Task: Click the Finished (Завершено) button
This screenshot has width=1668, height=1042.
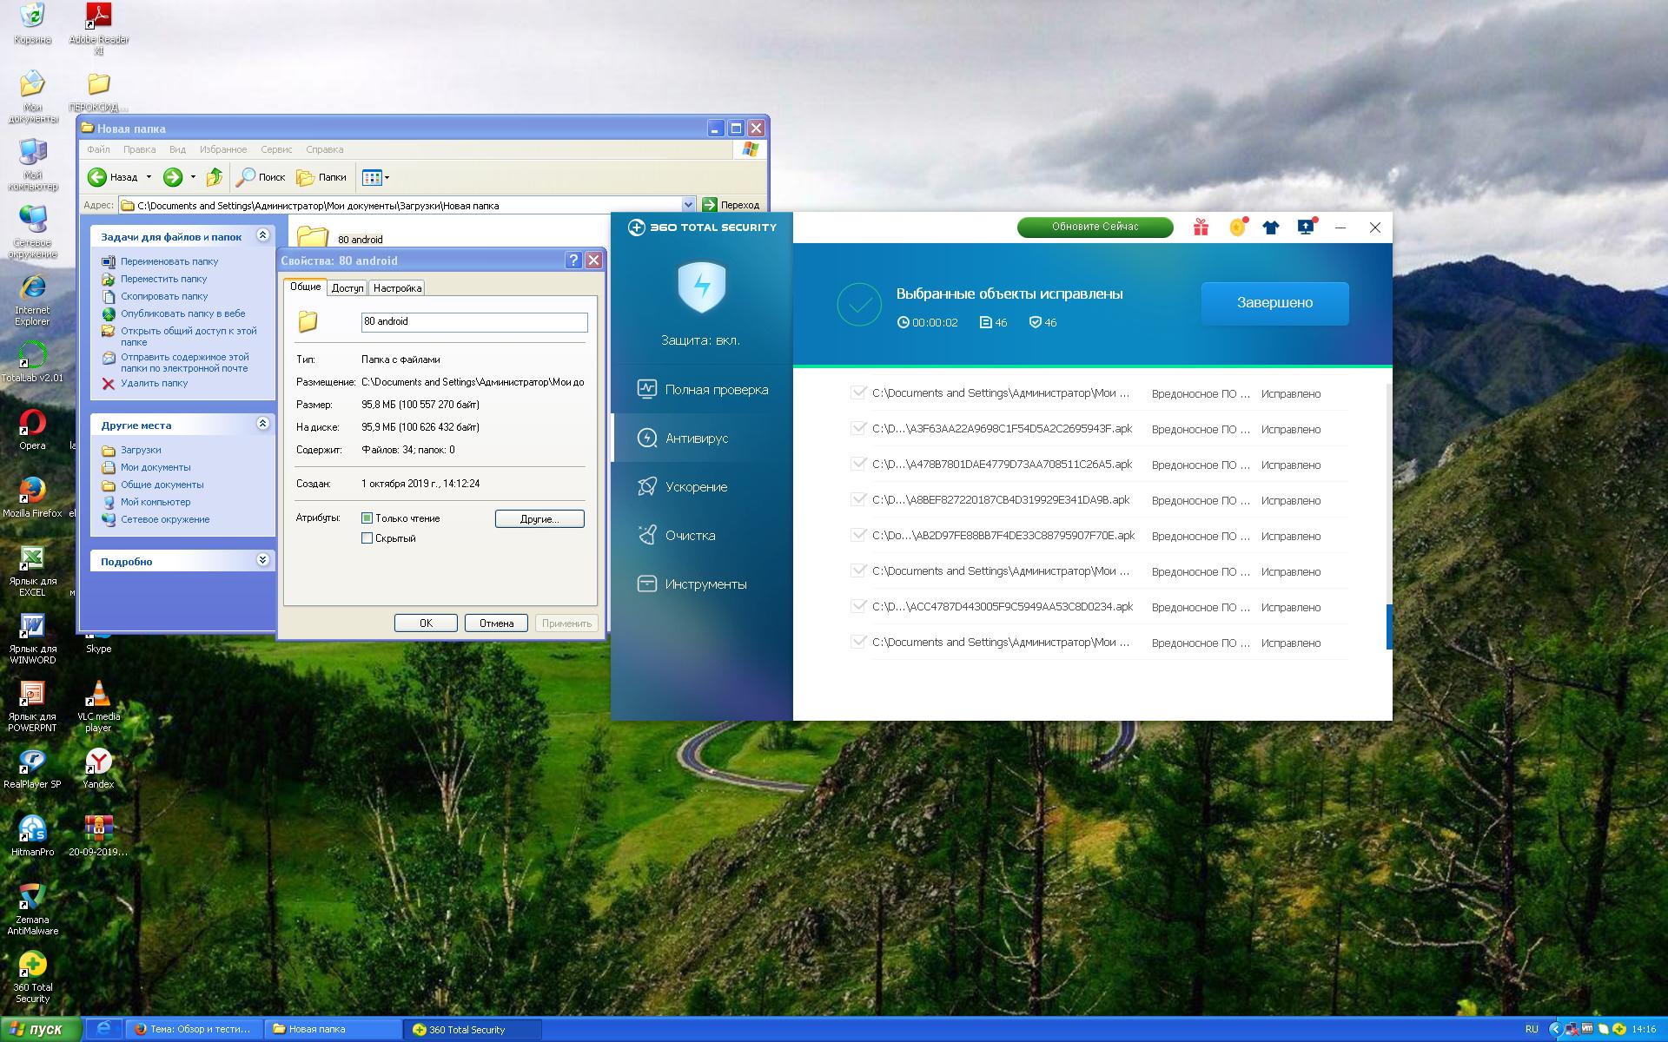Action: pos(1274,303)
